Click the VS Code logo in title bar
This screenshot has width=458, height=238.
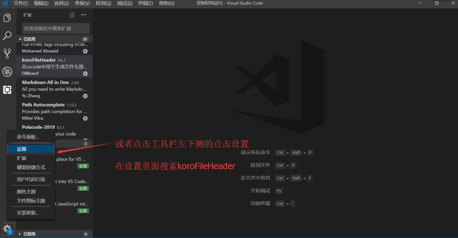coord(5,3)
